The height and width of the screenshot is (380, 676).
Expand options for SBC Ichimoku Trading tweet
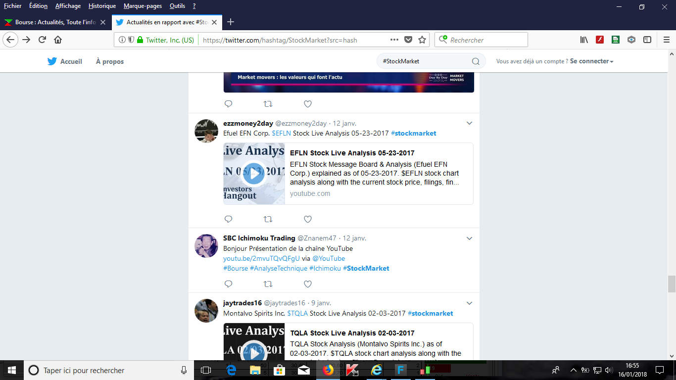[x=470, y=238]
